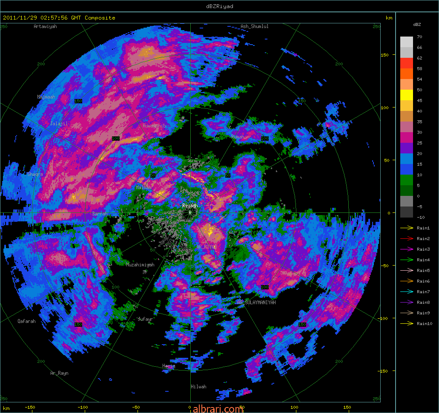Click the 66 value on dBZ scale
This screenshot has height=413, width=439.
click(419, 47)
